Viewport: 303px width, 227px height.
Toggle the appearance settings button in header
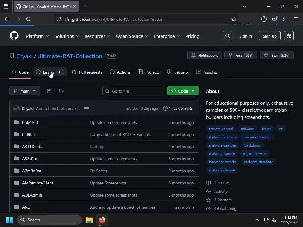tap(289, 36)
